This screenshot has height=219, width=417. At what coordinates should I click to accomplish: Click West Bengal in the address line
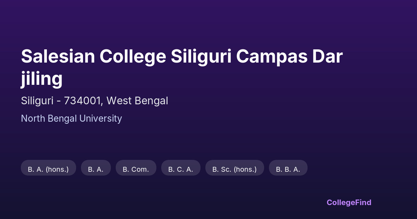pos(137,101)
